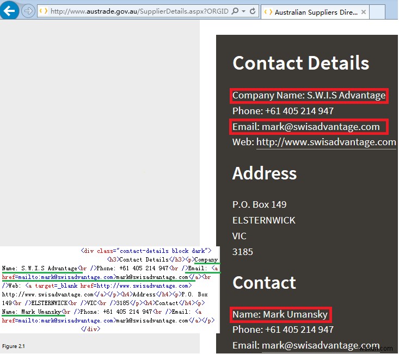Image resolution: width=399 pixels, height=354 pixels.
Task: Click 'Company Name: S.W.I.S Advantage' text
Action: [309, 96]
